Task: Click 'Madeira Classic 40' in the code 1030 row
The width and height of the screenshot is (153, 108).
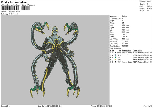Action: tap(145, 55)
